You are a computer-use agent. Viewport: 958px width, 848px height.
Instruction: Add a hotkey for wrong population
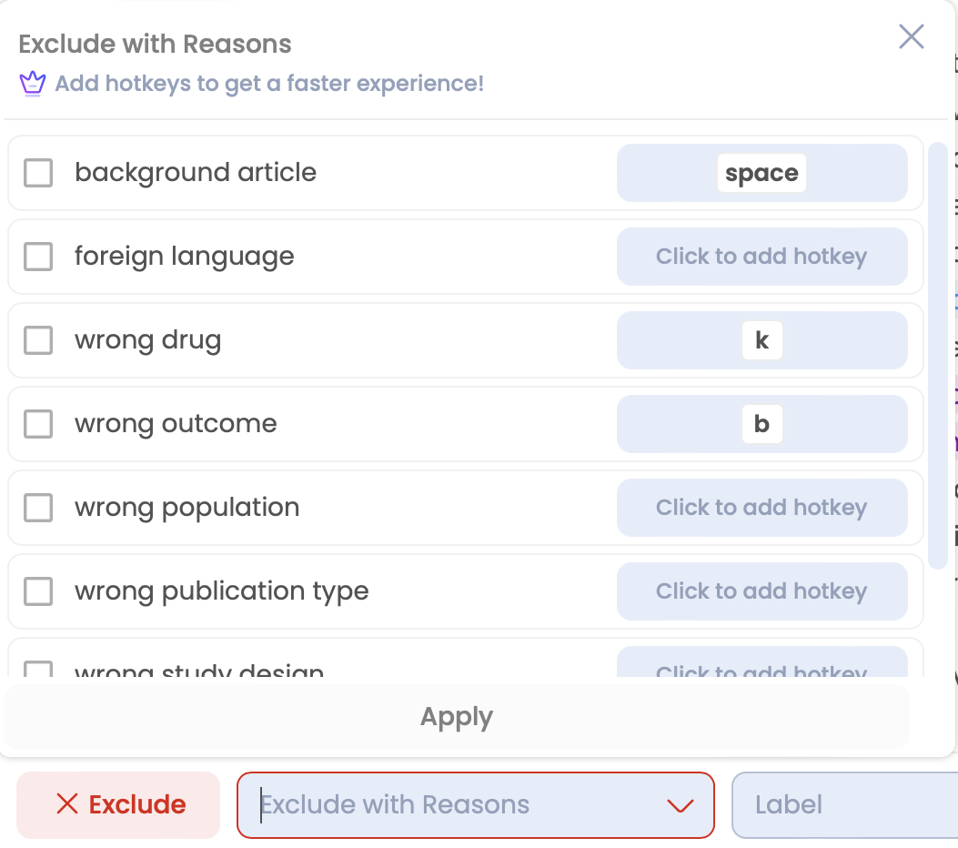pos(761,508)
